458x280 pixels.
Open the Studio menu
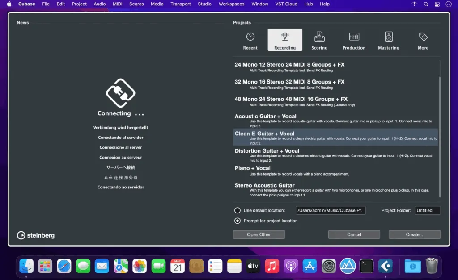pos(204,4)
